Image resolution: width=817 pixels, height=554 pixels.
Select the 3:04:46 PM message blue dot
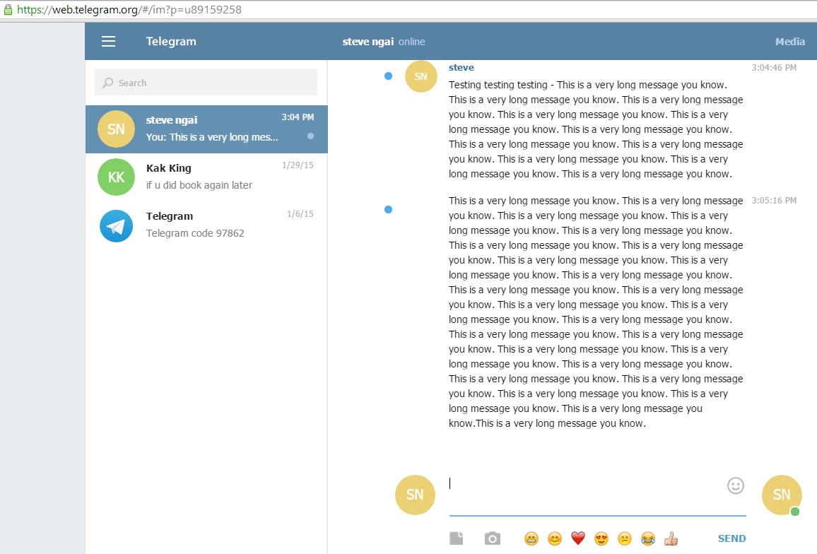[388, 76]
